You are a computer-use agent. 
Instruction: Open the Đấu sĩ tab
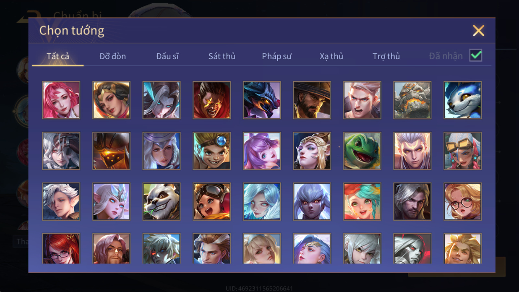pos(167,56)
